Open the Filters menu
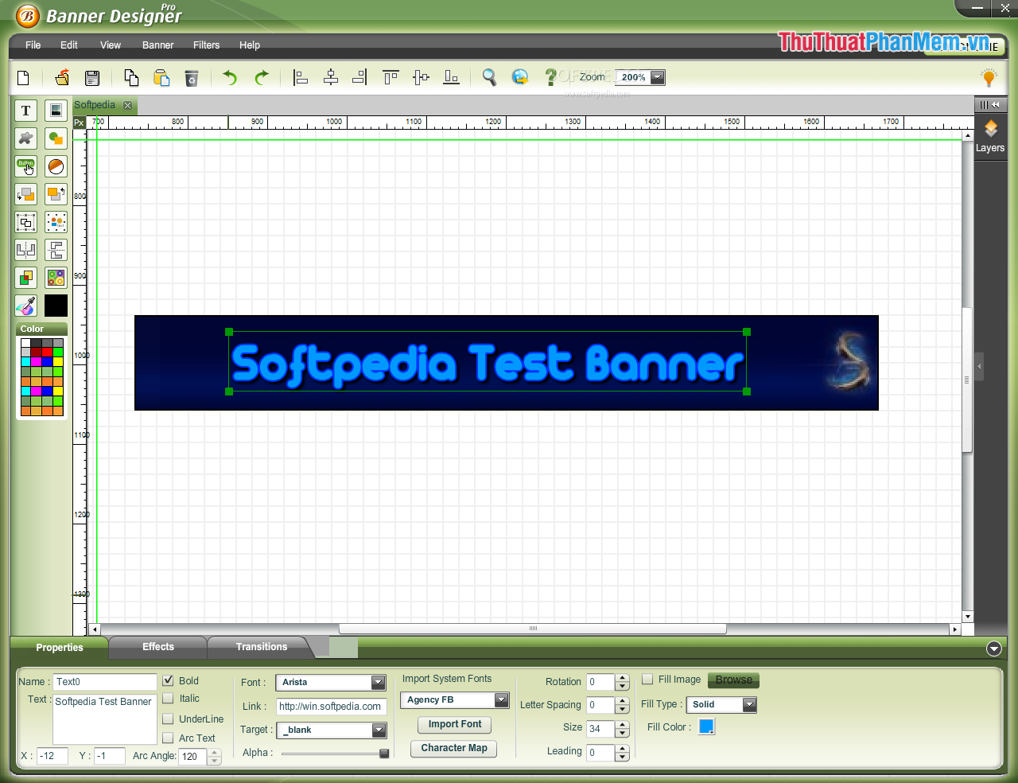 206,45
